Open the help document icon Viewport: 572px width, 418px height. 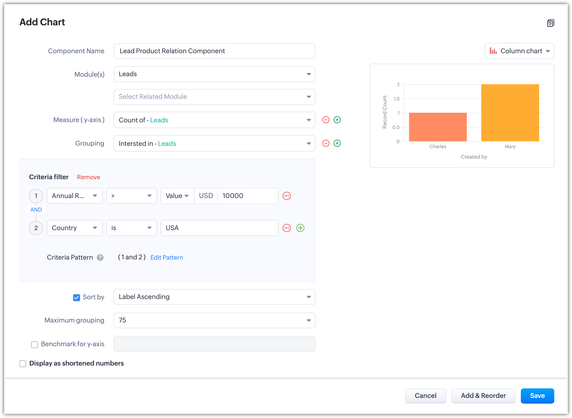coord(550,23)
